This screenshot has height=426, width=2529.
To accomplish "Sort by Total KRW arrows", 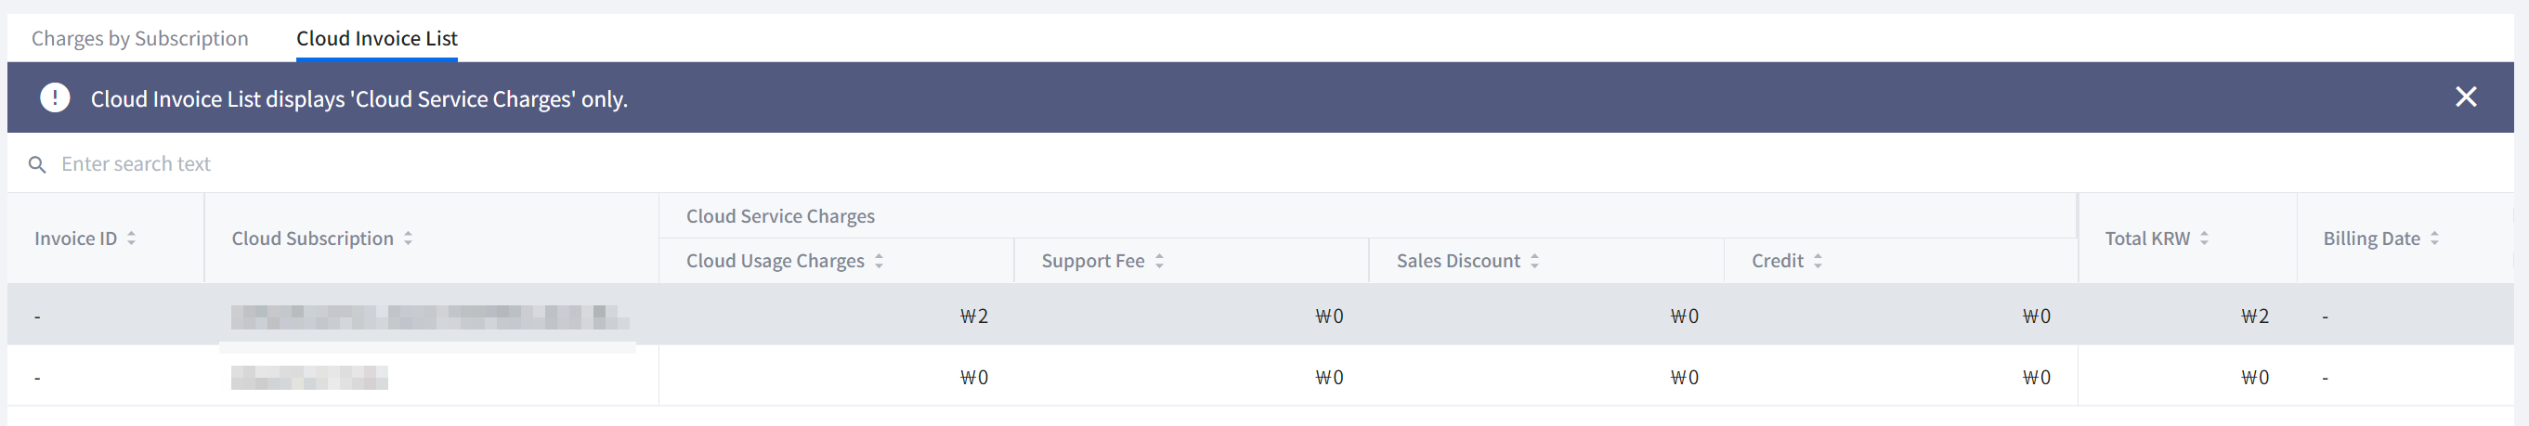I will click(2204, 239).
